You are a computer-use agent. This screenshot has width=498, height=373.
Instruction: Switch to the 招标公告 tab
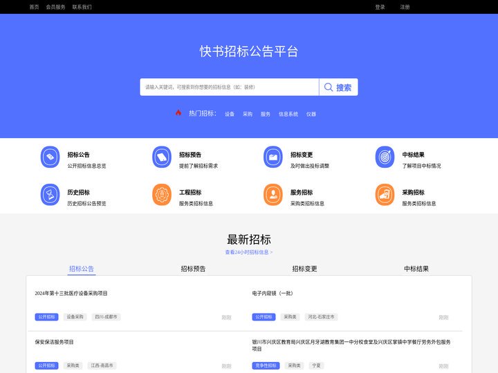pyautogui.click(x=82, y=269)
